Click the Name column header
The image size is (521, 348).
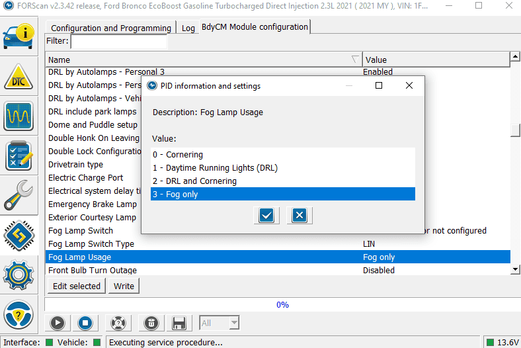click(204, 60)
